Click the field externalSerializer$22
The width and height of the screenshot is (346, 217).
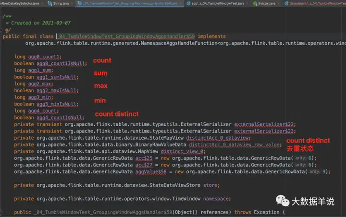264,124
